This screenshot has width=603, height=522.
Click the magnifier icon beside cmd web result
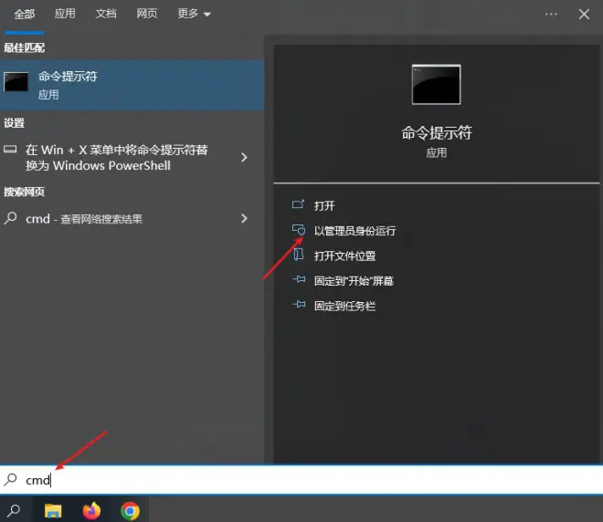tap(10, 218)
